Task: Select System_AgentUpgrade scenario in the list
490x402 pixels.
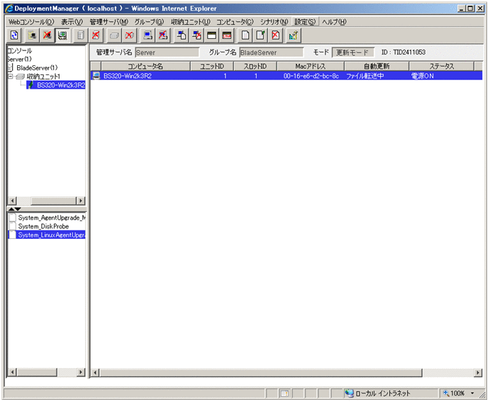Action: coord(51,218)
